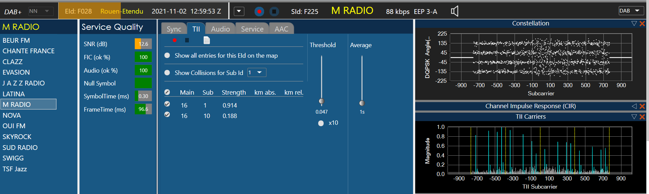The image size is (649, 194).
Task: Collapse the TII Carriers panel triangle
Action: point(634,117)
